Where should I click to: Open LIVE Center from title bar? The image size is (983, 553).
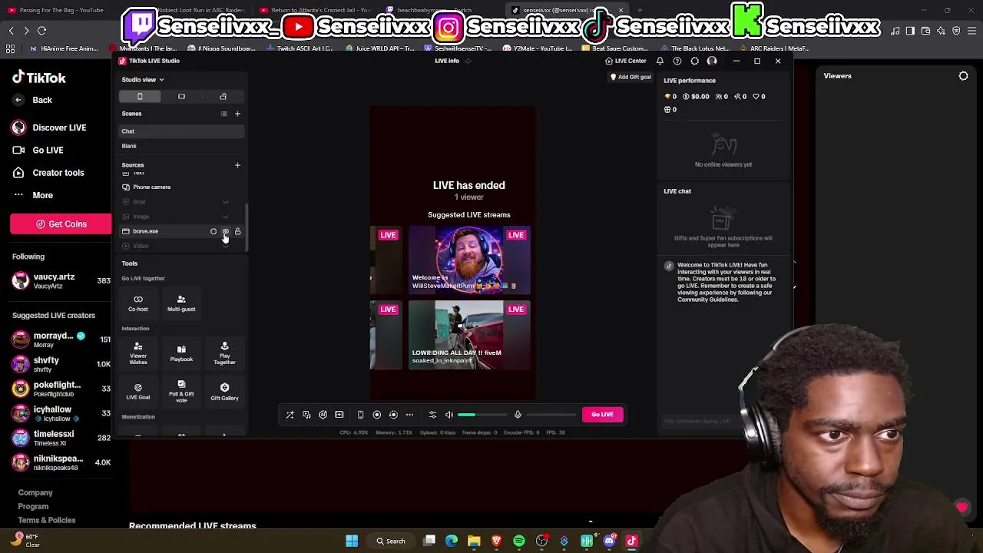coord(626,61)
